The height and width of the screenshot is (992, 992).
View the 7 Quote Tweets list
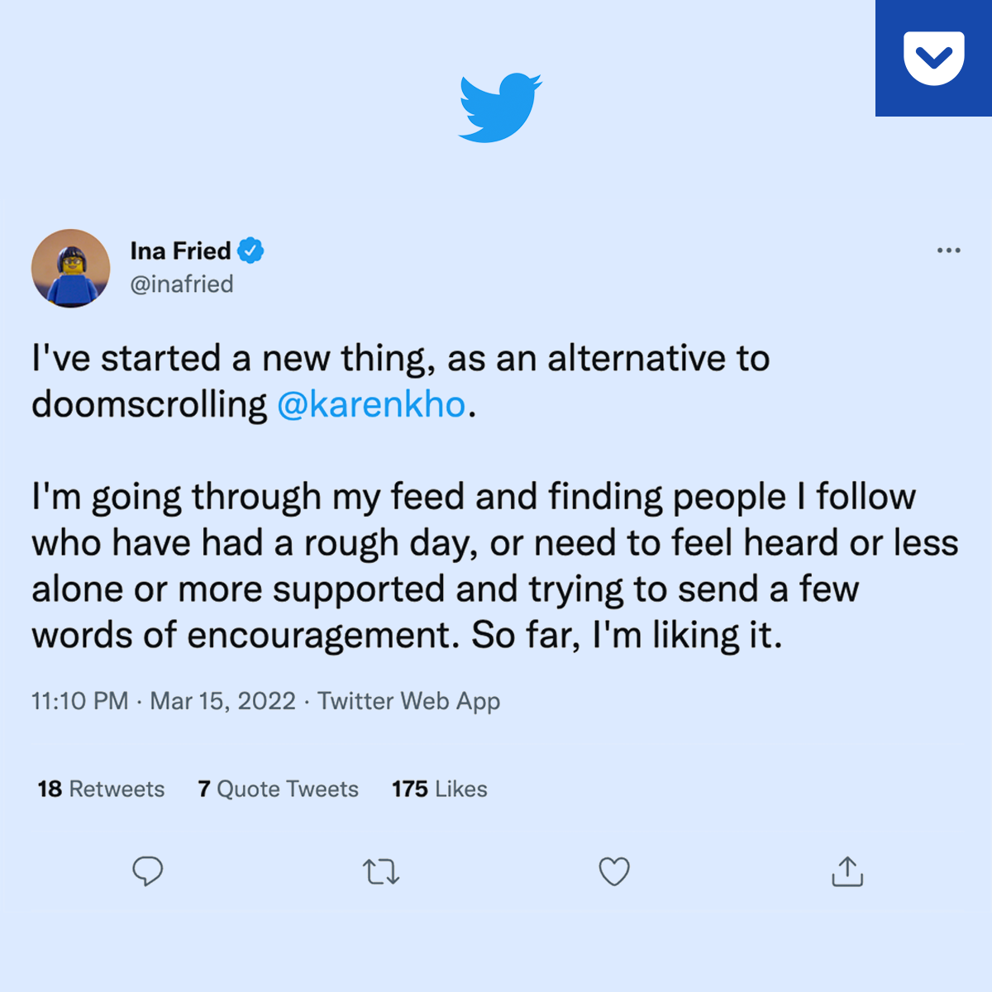pos(279,789)
